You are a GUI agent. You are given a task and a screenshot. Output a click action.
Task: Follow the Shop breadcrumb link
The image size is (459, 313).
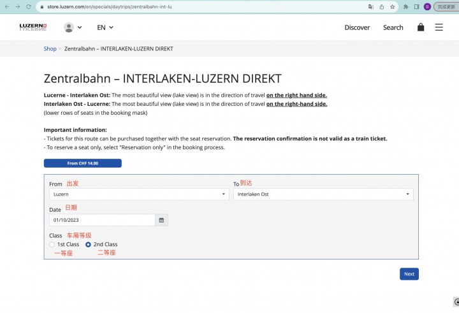(x=50, y=48)
